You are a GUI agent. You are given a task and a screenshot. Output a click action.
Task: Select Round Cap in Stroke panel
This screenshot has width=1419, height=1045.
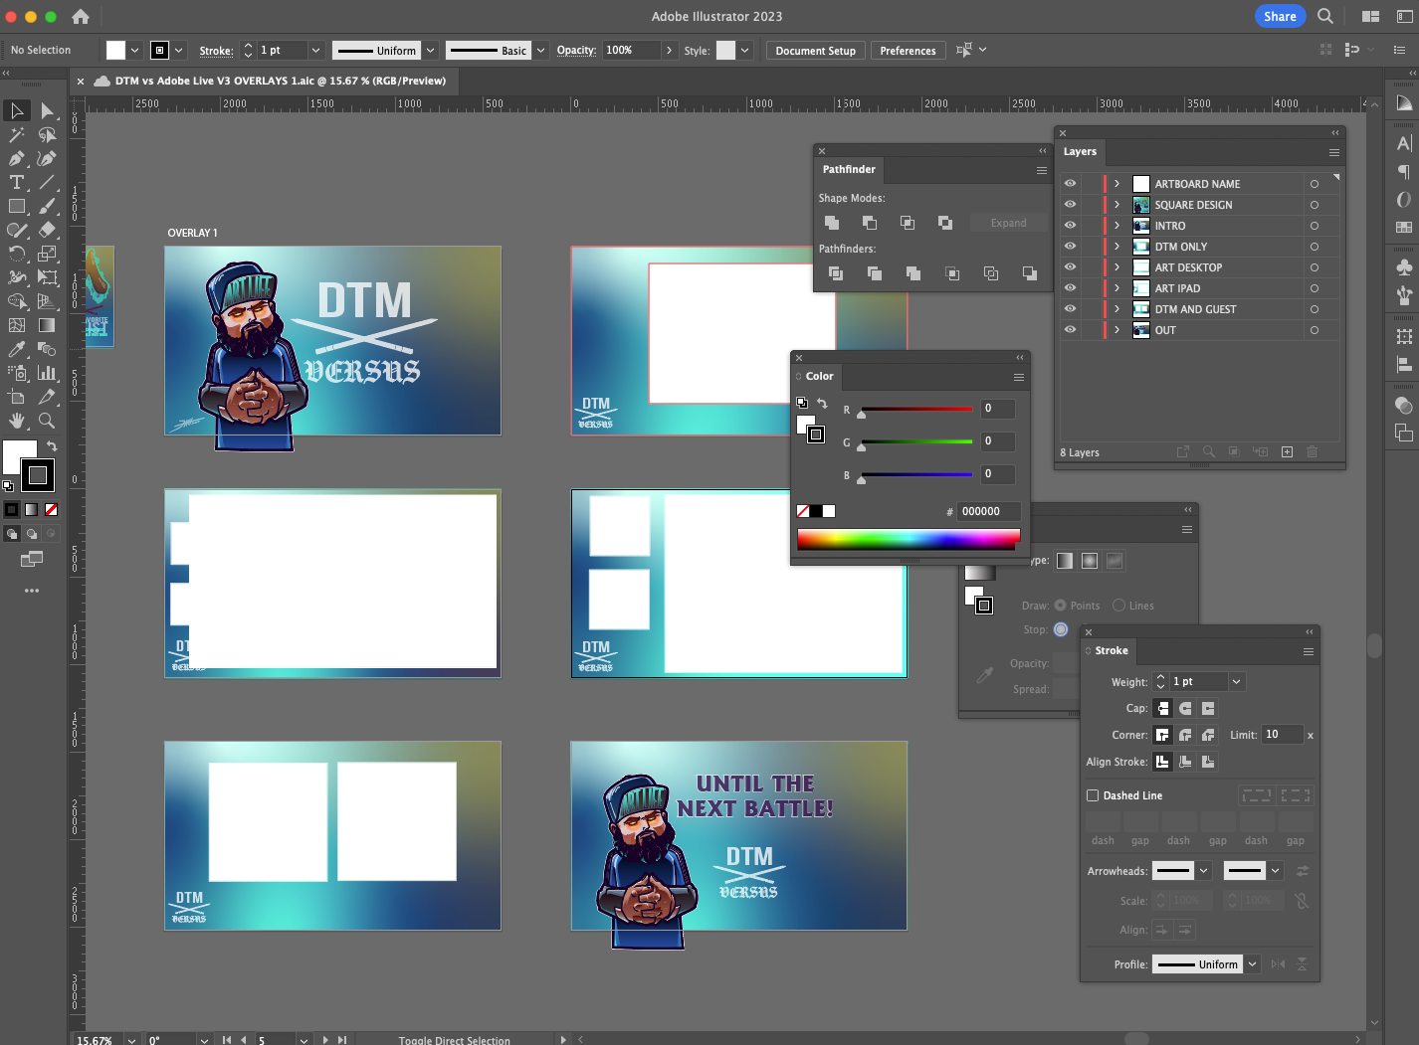point(1185,708)
